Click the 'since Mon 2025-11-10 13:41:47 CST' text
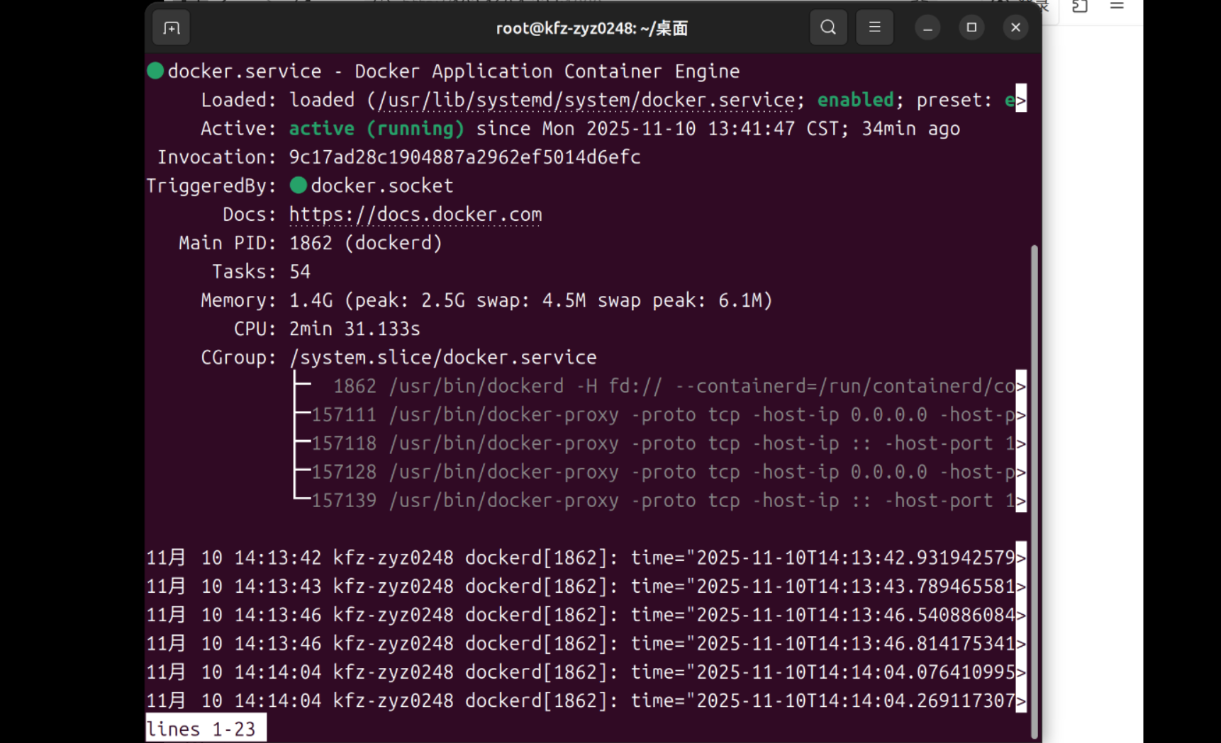The image size is (1221, 743). [x=662, y=129]
